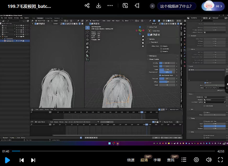Click the Density slider in Object Scatter
This screenshot has width=228, height=166.
click(x=167, y=63)
